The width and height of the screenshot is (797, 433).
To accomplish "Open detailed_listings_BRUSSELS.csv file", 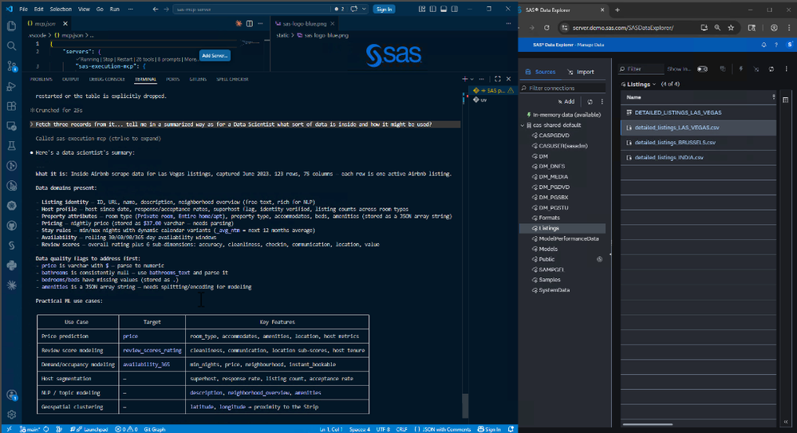I will pyautogui.click(x=675, y=143).
